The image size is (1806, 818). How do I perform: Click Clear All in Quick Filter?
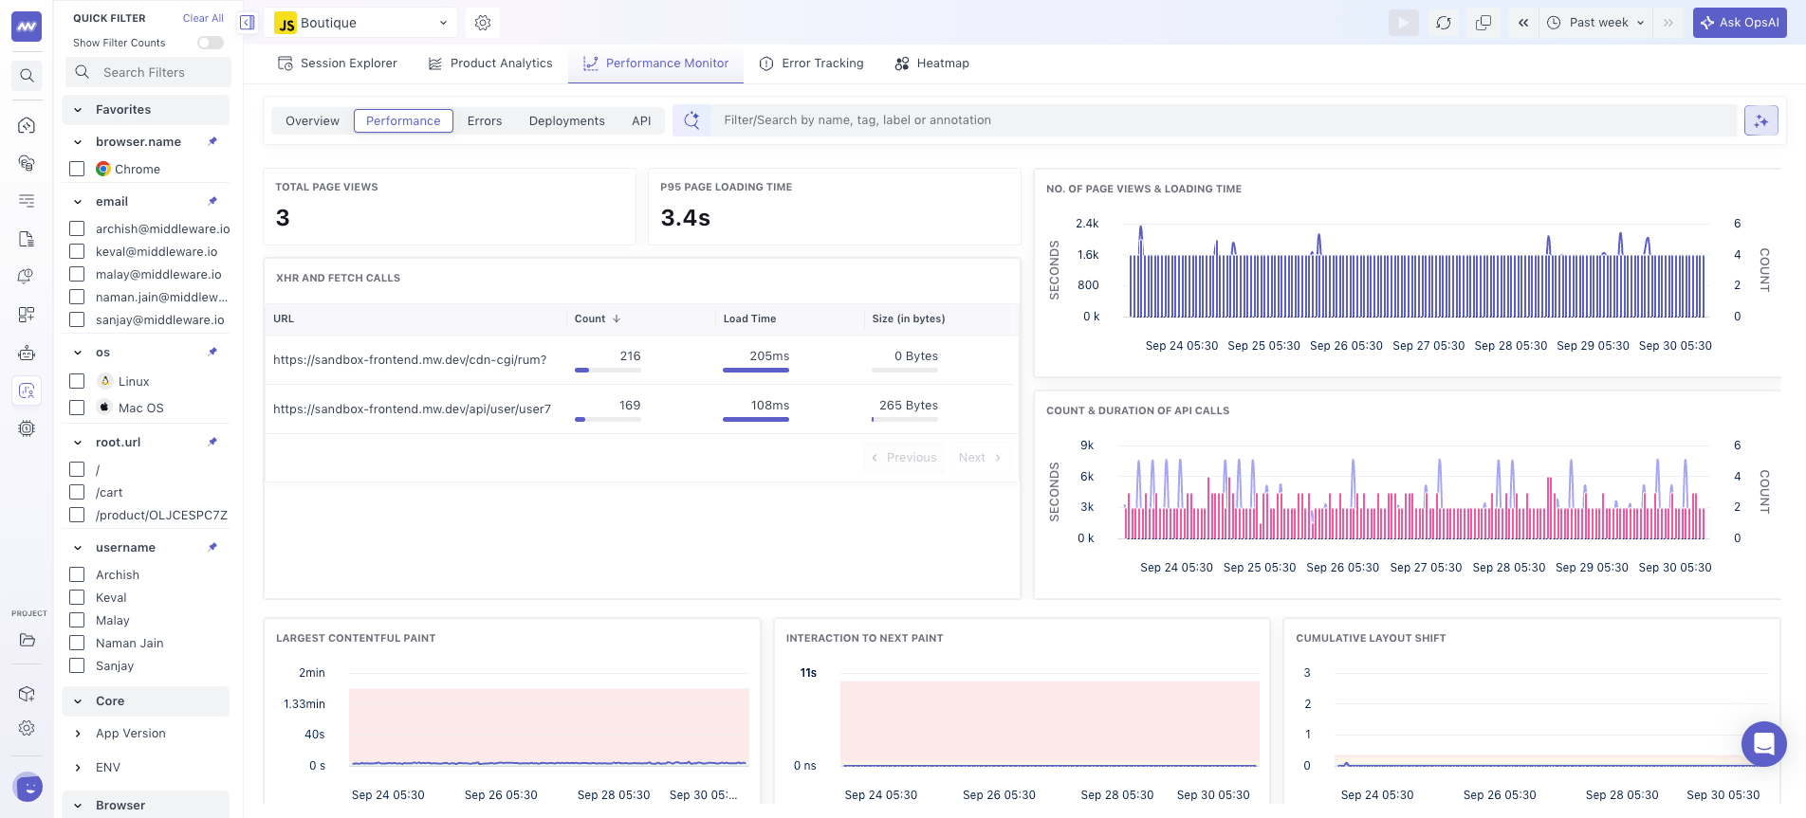(x=203, y=18)
